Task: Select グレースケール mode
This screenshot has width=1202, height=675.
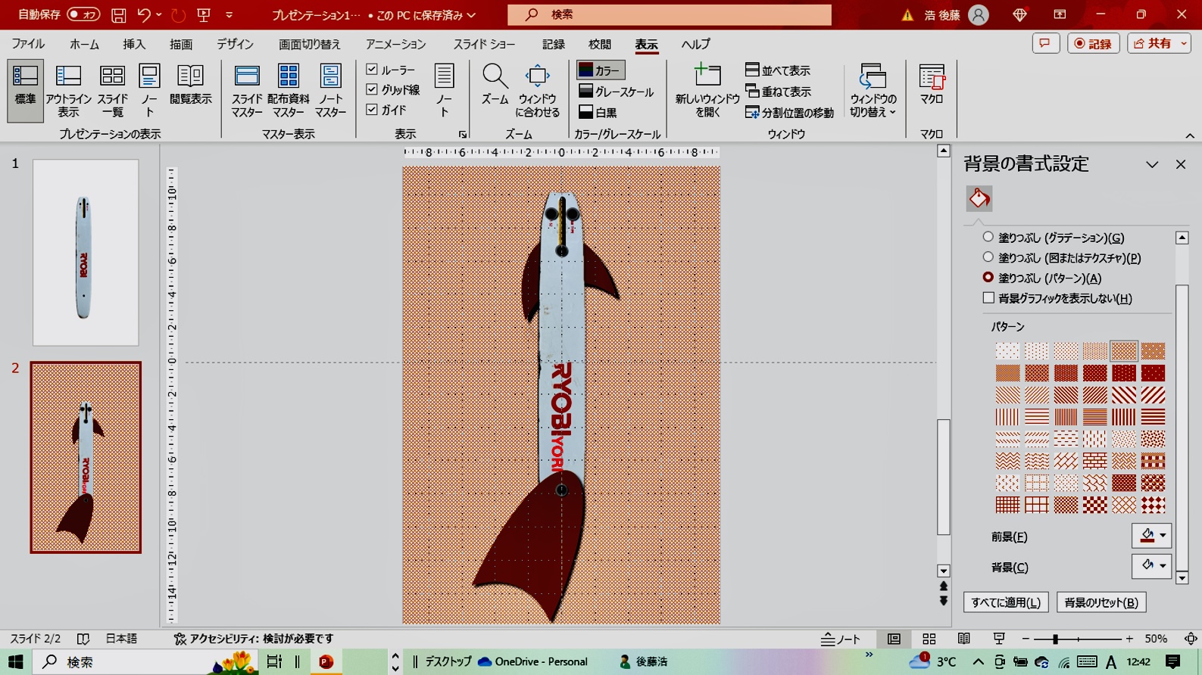Action: pos(616,92)
